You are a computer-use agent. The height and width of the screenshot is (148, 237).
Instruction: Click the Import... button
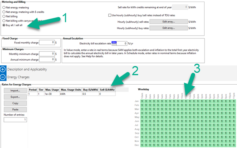click(15, 90)
